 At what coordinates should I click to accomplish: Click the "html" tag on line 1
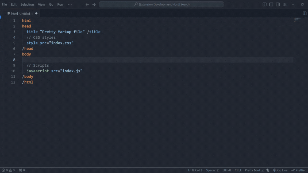point(26,21)
